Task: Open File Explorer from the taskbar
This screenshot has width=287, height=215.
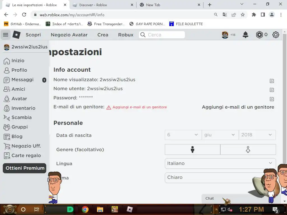Action: 100,209
